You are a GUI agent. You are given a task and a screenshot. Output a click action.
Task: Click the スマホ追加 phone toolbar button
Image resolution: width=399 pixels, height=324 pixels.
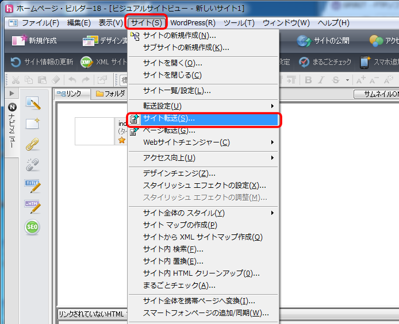tap(379, 62)
